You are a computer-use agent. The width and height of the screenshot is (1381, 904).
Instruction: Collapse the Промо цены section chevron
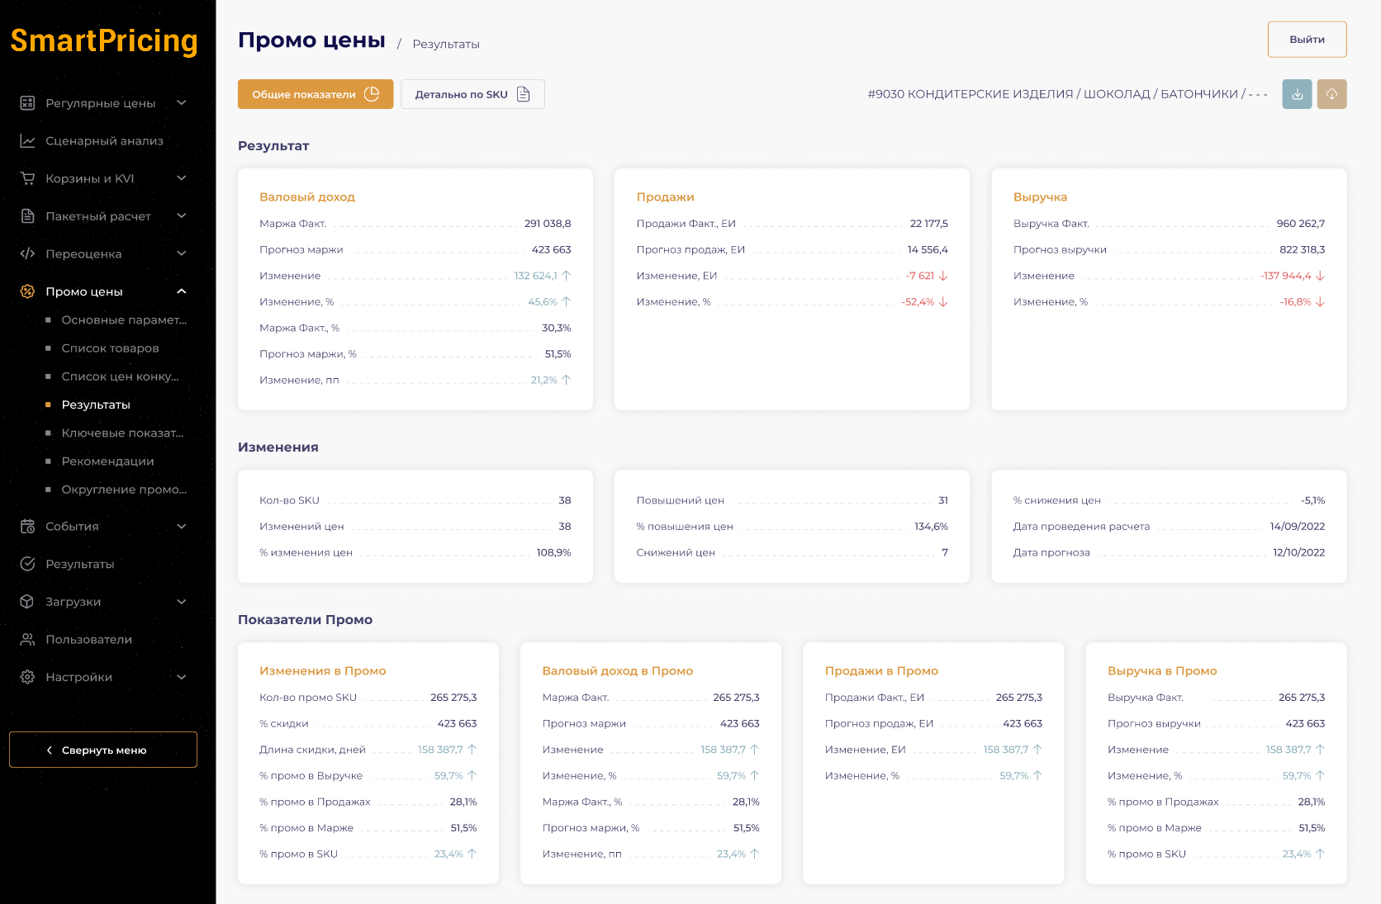[182, 291]
